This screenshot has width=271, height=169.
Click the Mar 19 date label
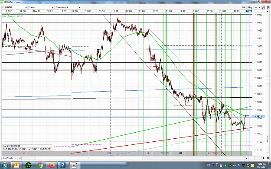tap(37, 11)
